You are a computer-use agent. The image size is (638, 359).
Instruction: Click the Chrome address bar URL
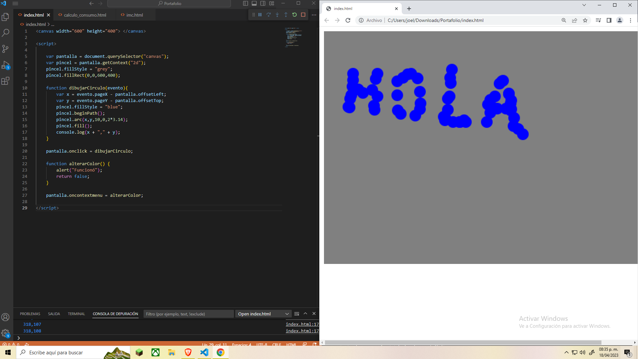pyautogui.click(x=435, y=20)
